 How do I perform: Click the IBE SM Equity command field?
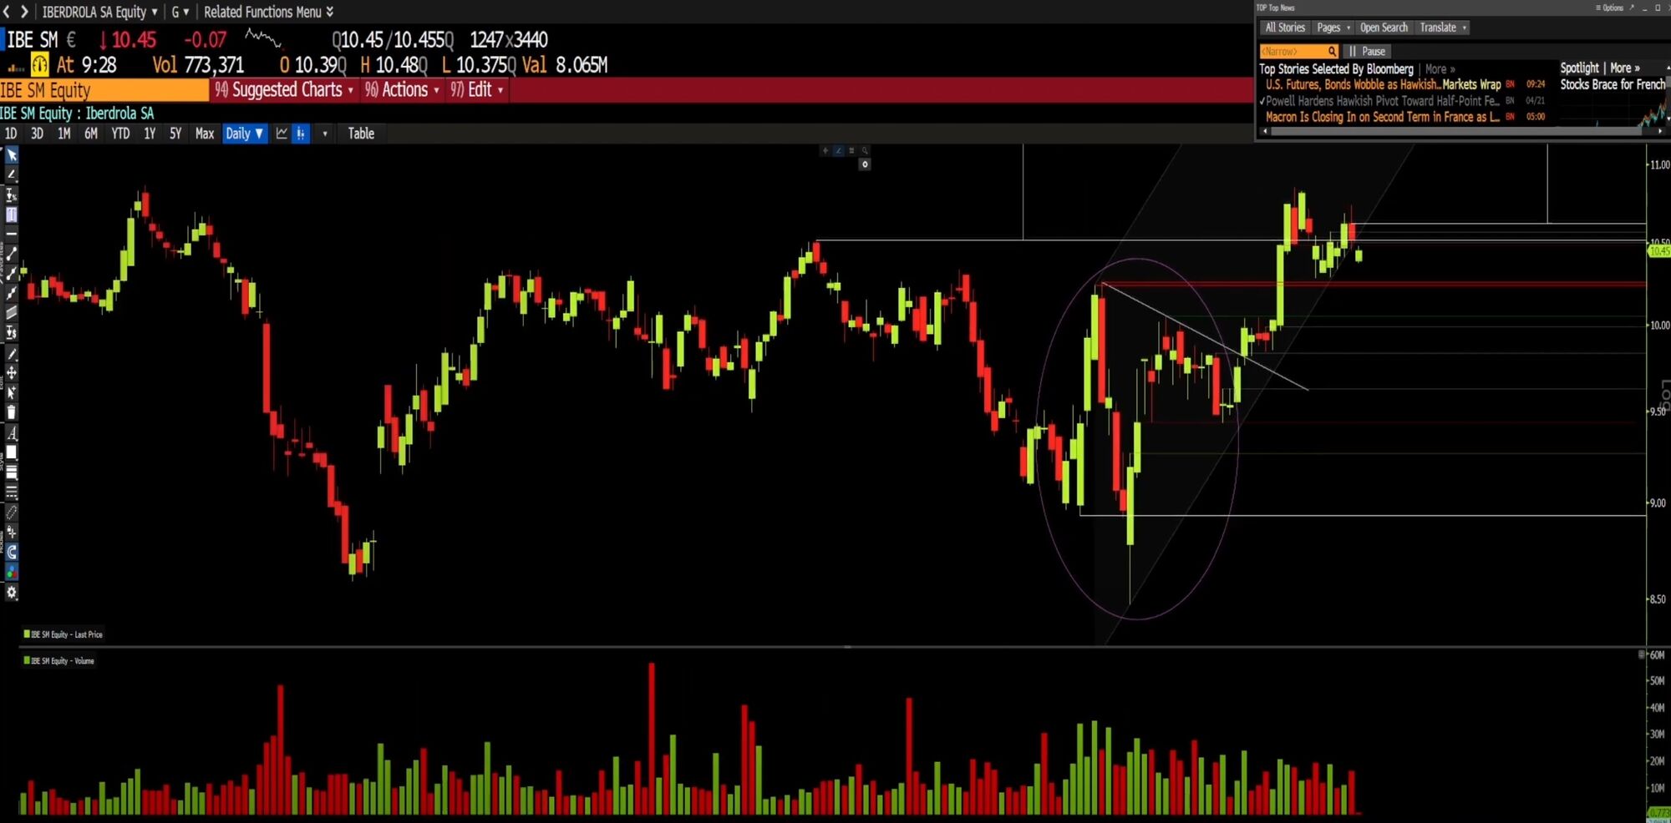tap(104, 90)
